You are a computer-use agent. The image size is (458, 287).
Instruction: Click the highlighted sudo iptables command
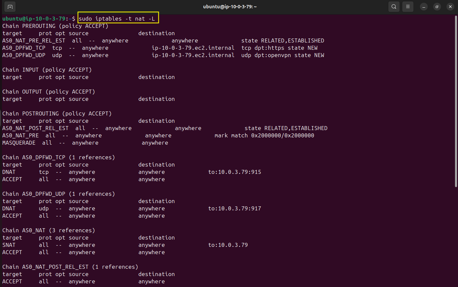[x=118, y=19]
